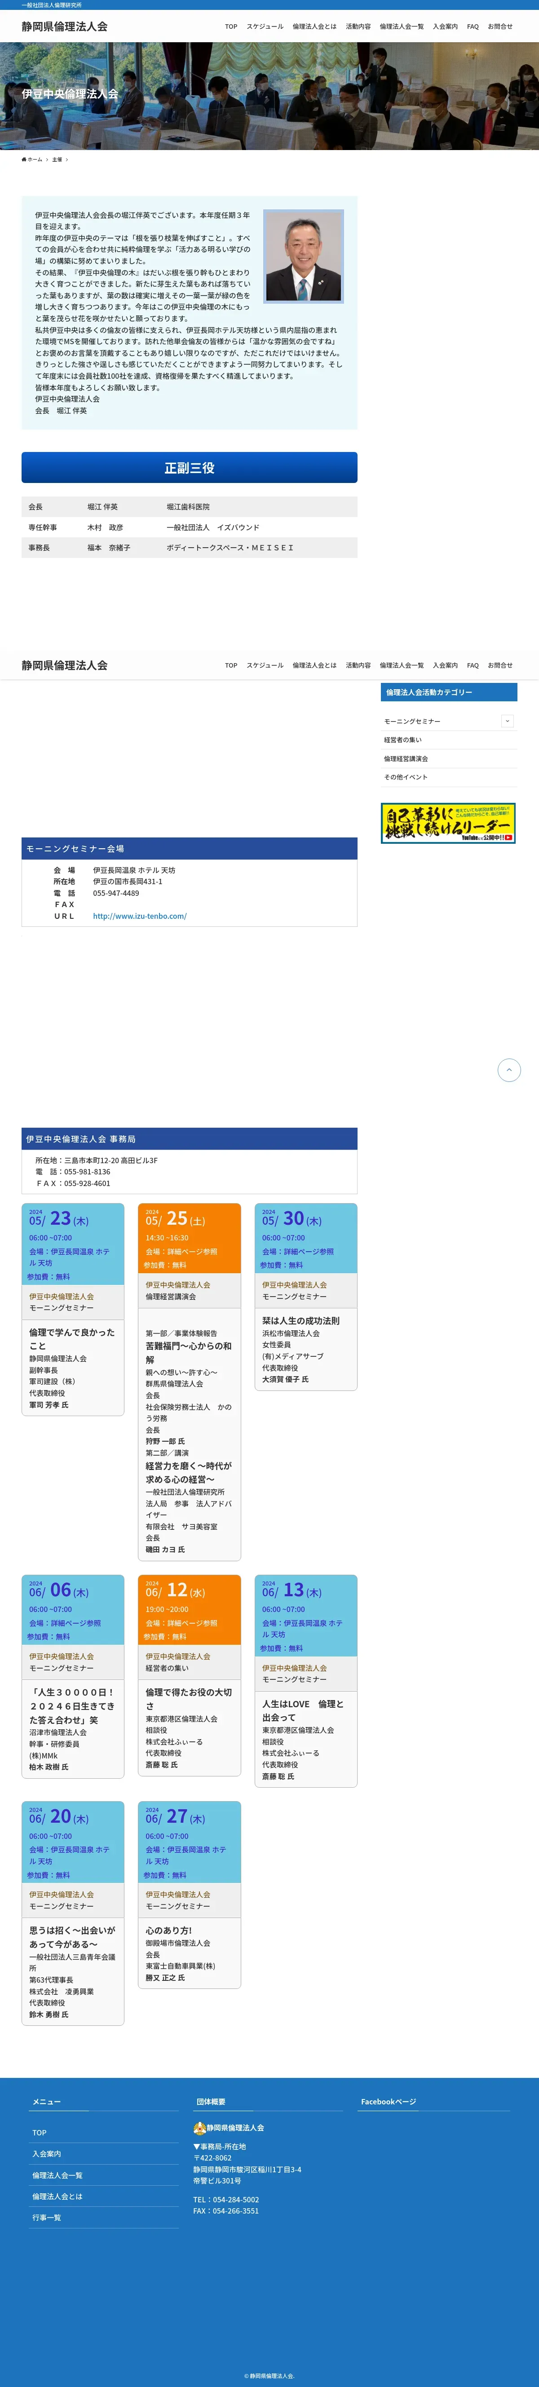Click the president's portrait photo
This screenshot has height=2387, width=539.
point(304,257)
